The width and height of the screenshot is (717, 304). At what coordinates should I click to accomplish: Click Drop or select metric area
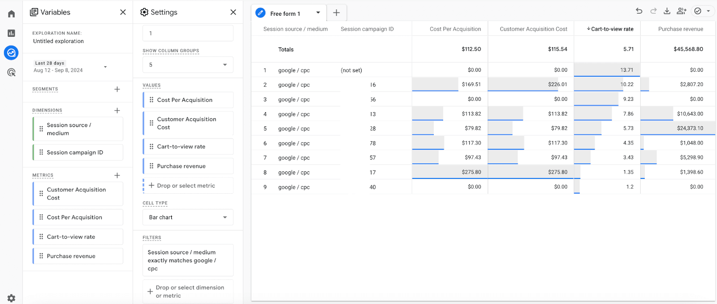188,186
